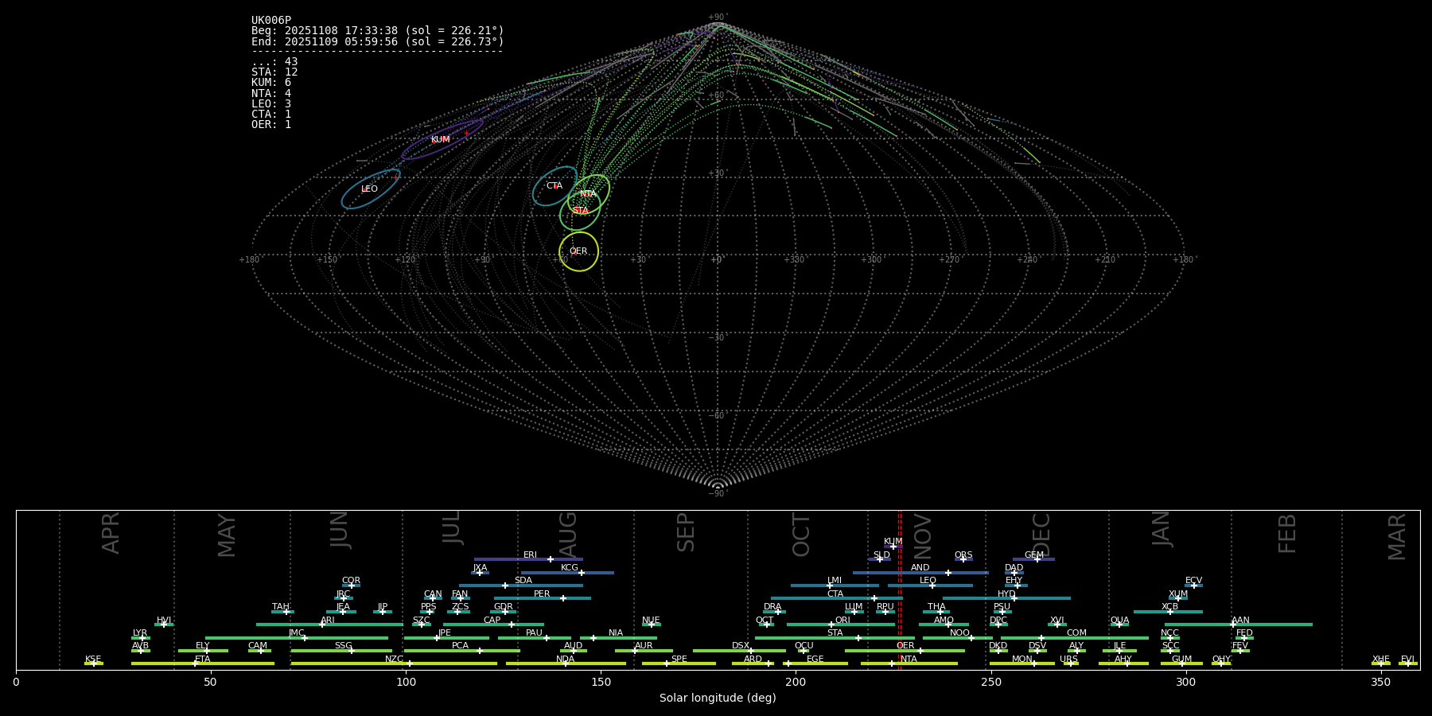Click the NTA radiant label on sky map
1432x716 pixels.
click(x=588, y=194)
